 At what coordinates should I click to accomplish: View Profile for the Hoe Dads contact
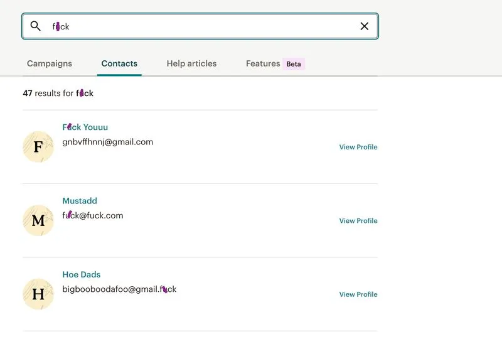[358, 294]
